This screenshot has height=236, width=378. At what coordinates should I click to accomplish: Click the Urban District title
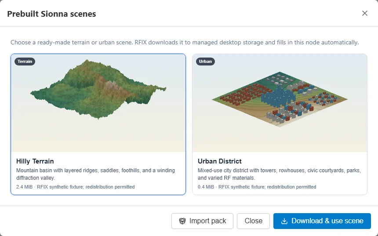(x=220, y=161)
